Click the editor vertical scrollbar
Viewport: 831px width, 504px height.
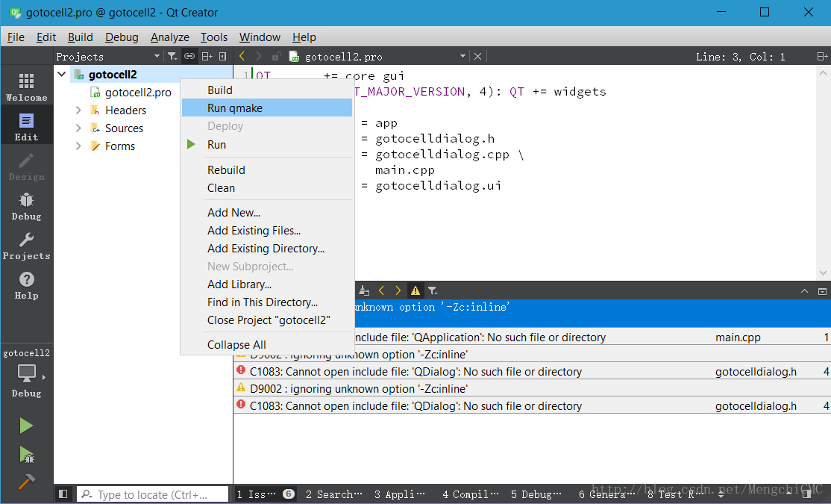point(823,172)
